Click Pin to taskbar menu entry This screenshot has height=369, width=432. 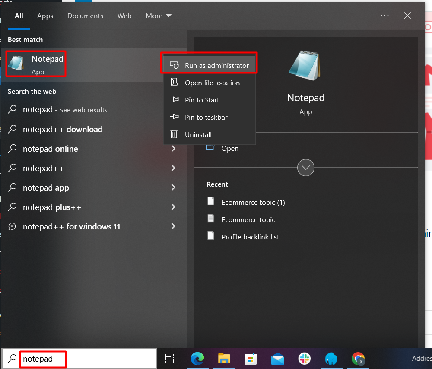pyautogui.click(x=210, y=117)
